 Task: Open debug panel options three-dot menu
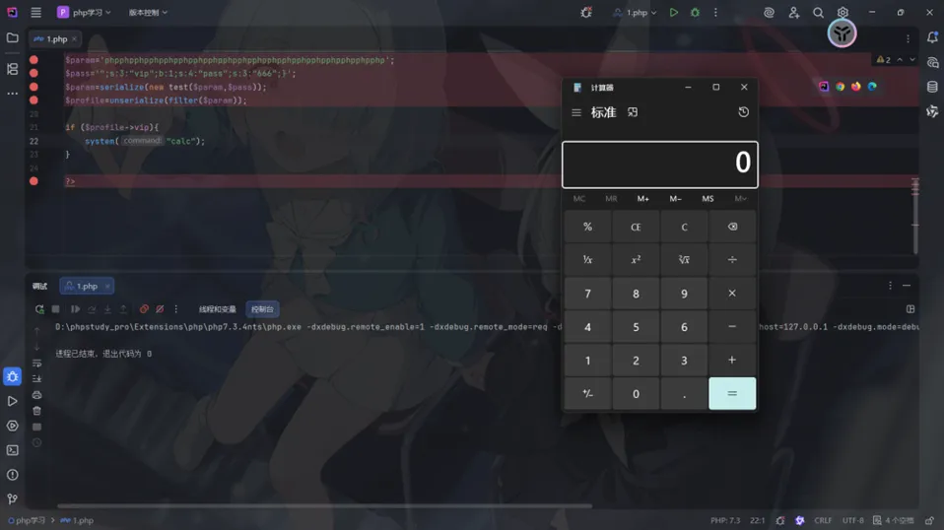[x=891, y=286]
